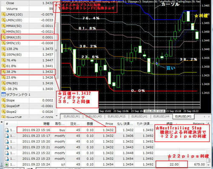The width and height of the screenshot is (213, 169).
Task: Click results table scrollbar down arrow
Action: pyautogui.click(x=208, y=165)
